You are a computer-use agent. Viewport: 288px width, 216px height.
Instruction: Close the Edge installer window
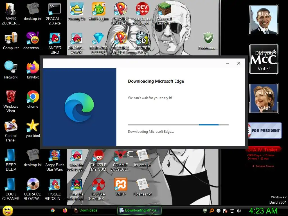[x=239, y=63]
